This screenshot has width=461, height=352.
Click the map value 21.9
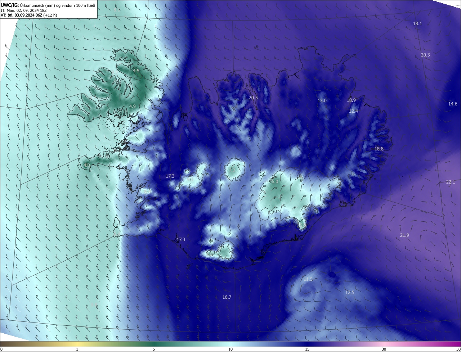point(404,235)
